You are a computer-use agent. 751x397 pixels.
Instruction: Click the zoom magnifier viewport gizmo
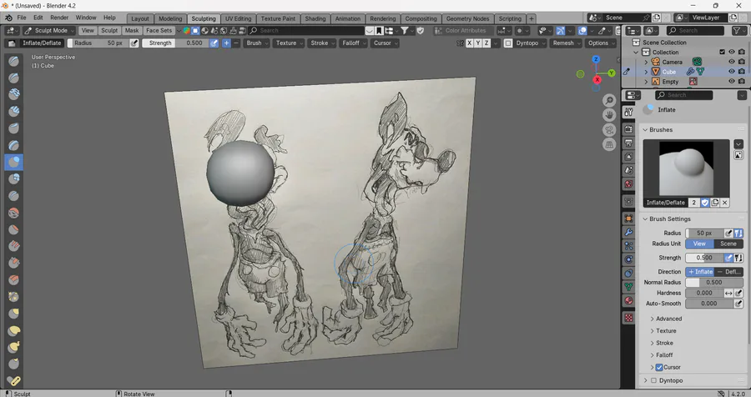click(x=609, y=100)
